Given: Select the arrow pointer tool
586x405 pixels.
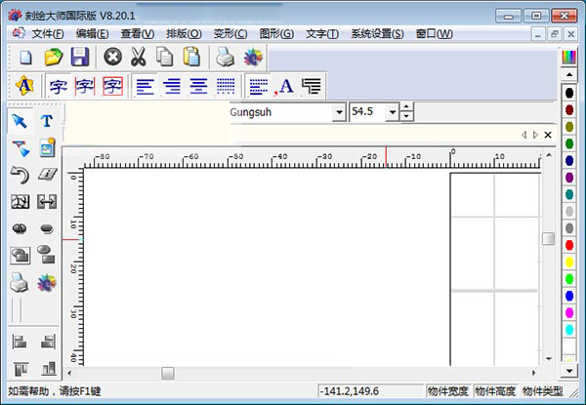Looking at the screenshot, I should coord(20,120).
